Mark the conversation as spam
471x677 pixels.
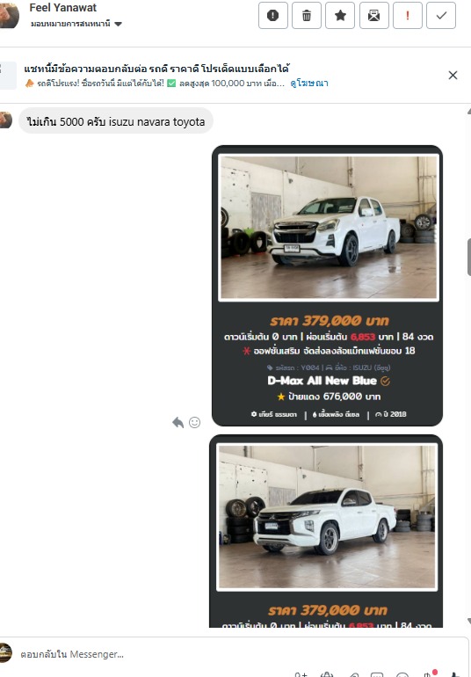[x=272, y=16]
